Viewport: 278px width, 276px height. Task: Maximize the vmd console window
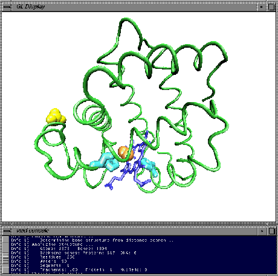click(x=271, y=231)
